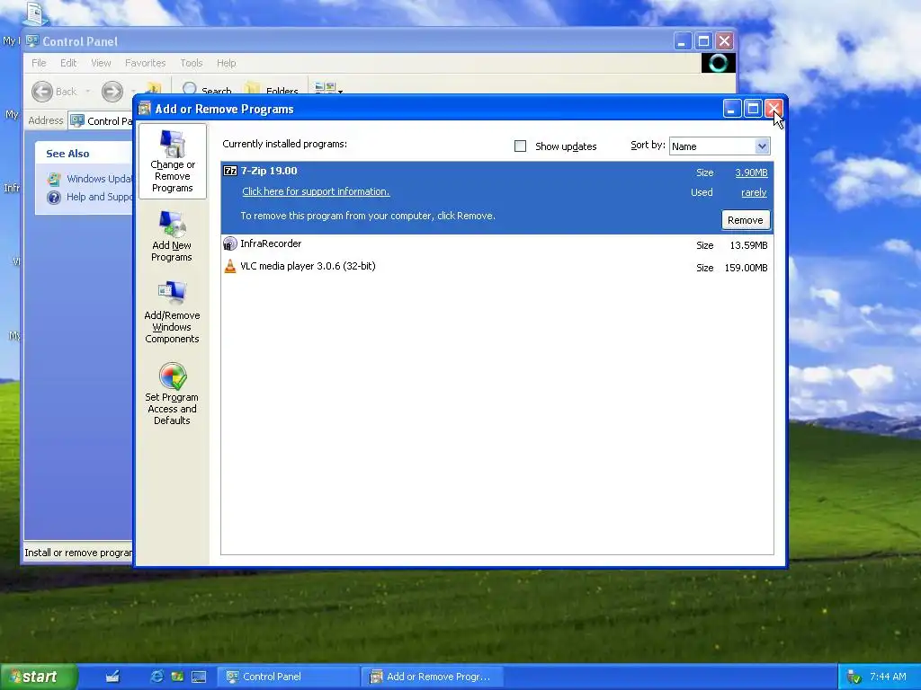This screenshot has width=921, height=690.
Task: Click the rarely used link
Action: click(x=754, y=192)
